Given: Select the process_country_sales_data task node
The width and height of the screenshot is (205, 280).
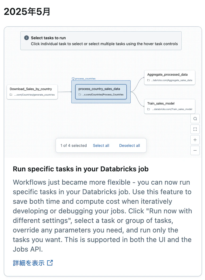Looking at the screenshot, I should click(x=101, y=92).
